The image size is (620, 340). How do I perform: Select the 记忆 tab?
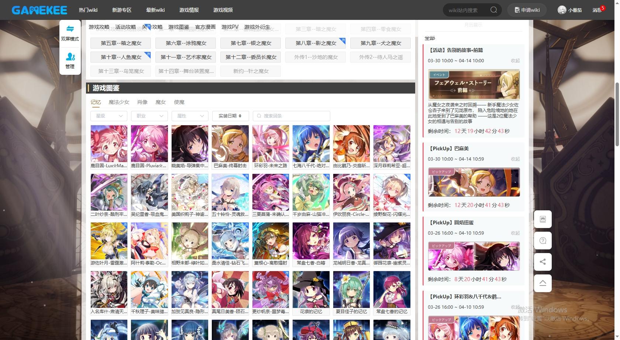pyautogui.click(x=96, y=102)
